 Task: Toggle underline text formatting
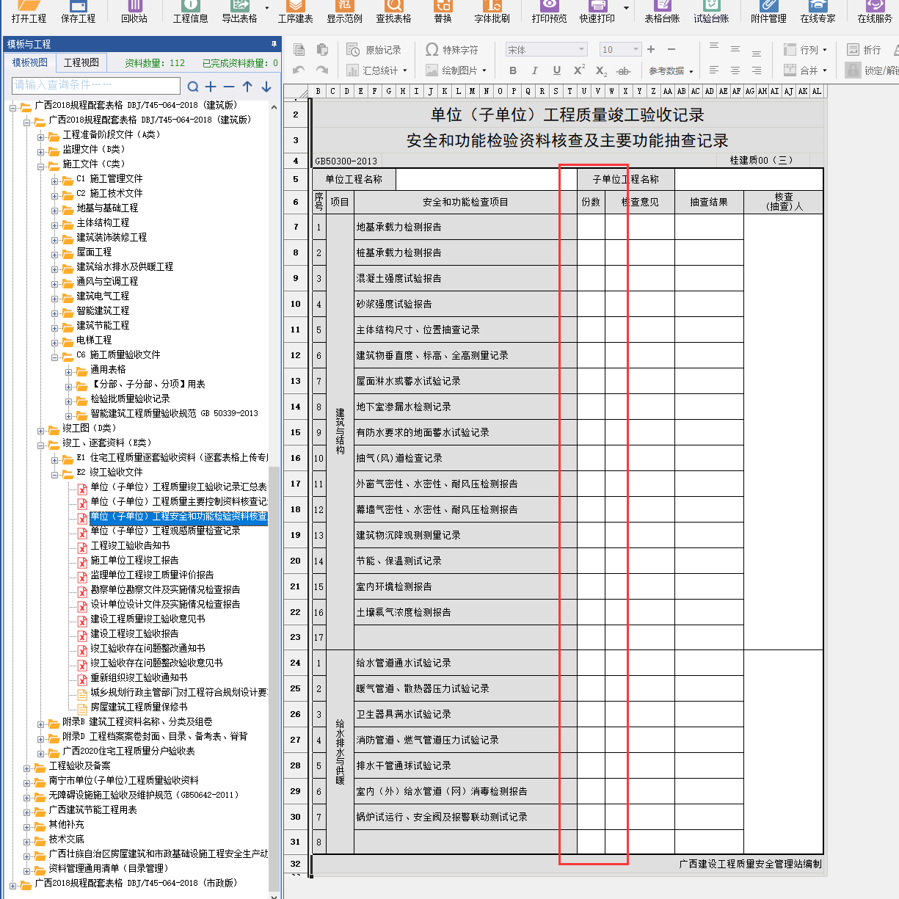(557, 70)
